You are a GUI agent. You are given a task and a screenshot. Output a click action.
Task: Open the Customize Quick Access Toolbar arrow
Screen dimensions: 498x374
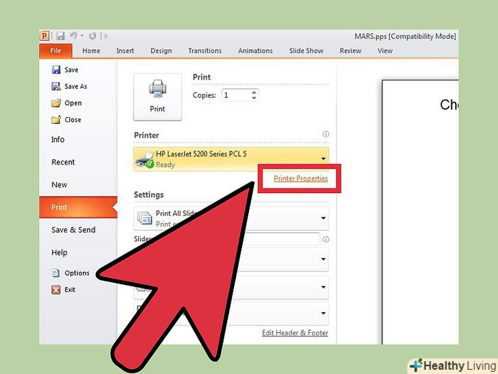click(x=105, y=36)
